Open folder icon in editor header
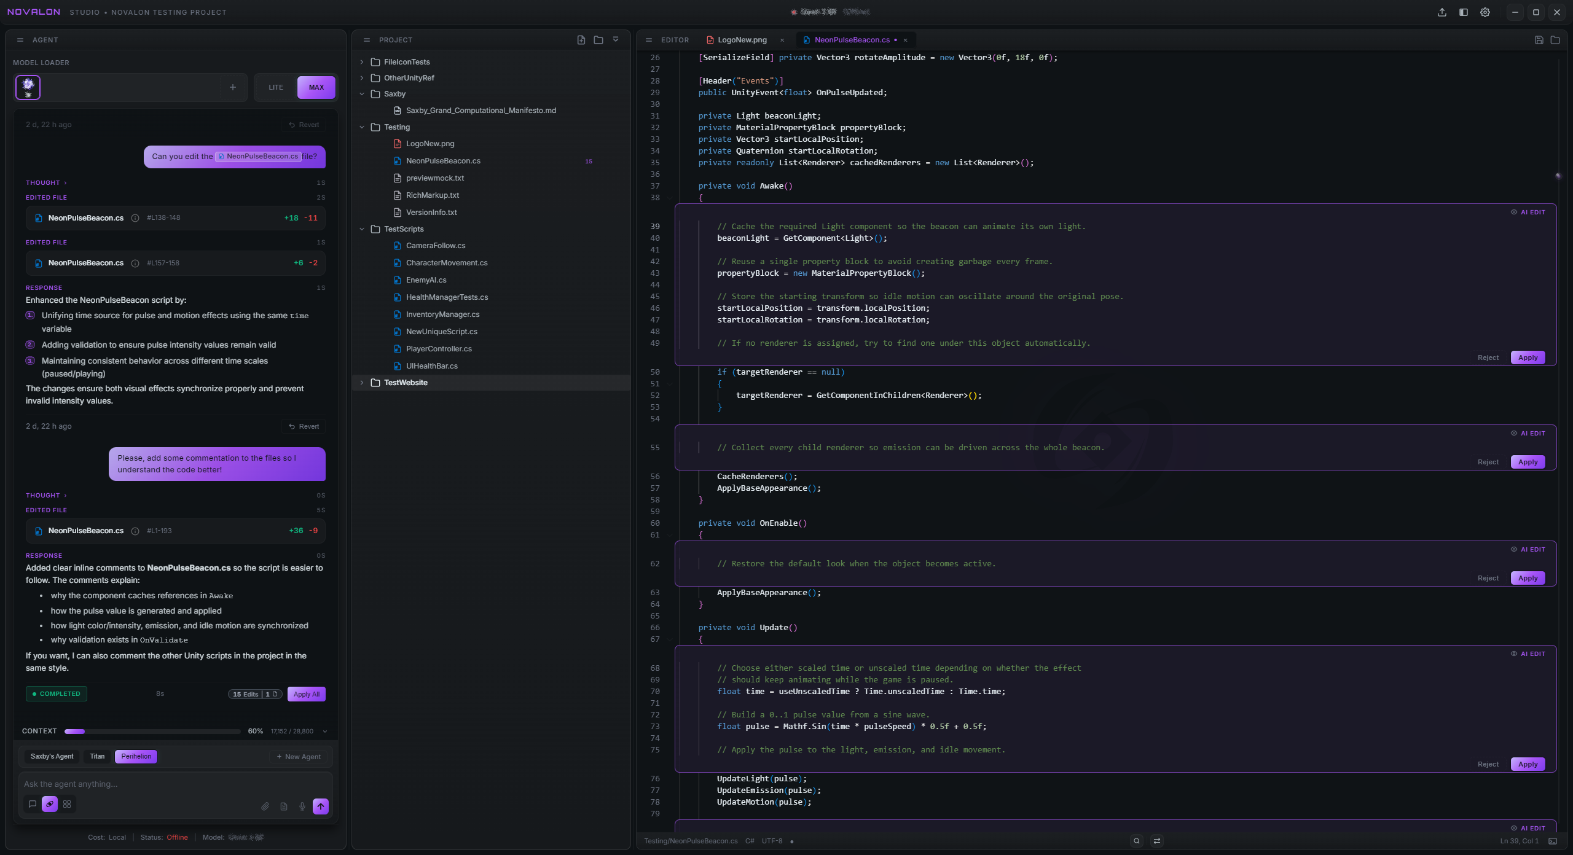Image resolution: width=1573 pixels, height=855 pixels. pyautogui.click(x=1555, y=40)
